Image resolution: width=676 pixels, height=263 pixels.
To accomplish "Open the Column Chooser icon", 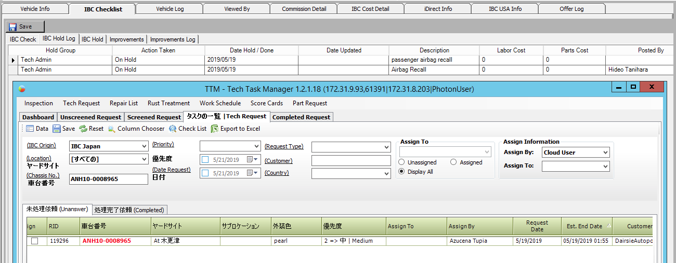I will point(111,129).
